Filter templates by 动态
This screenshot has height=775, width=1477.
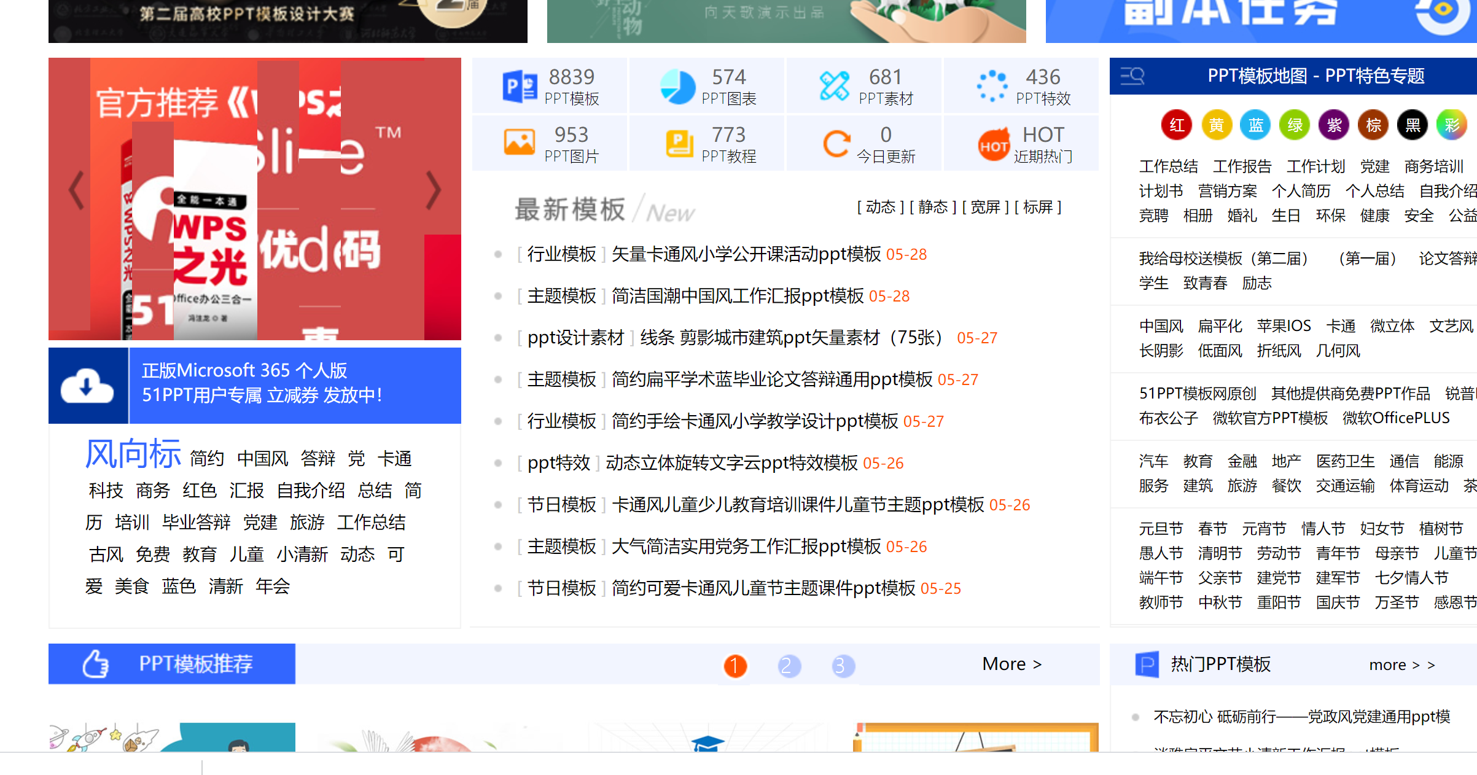point(880,207)
